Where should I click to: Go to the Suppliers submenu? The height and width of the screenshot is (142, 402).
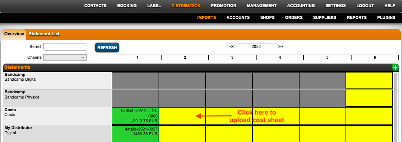325,17
